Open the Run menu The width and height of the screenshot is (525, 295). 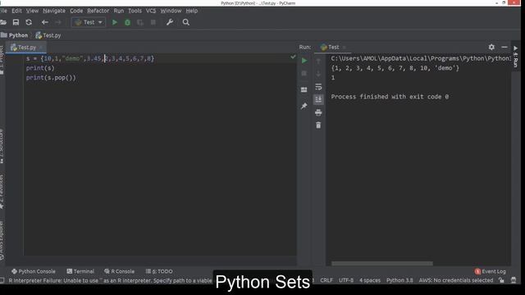click(x=118, y=11)
